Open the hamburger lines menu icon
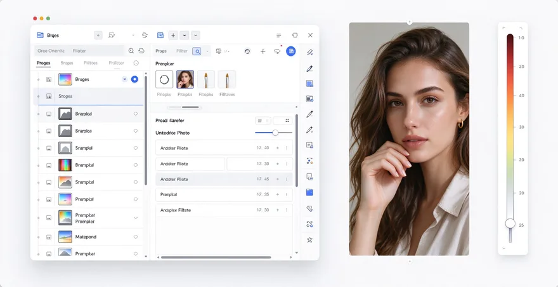Image resolution: width=558 pixels, height=287 pixels. point(278,36)
